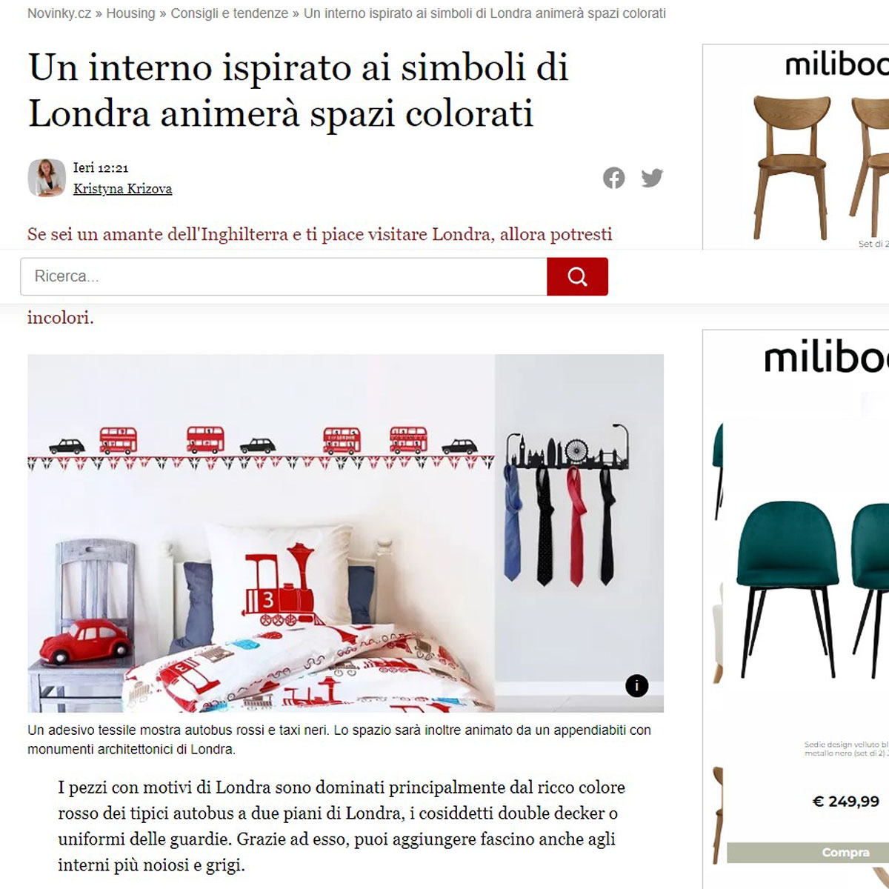
Task: Open the Novinky.cz breadcrumb link
Action: point(59,13)
